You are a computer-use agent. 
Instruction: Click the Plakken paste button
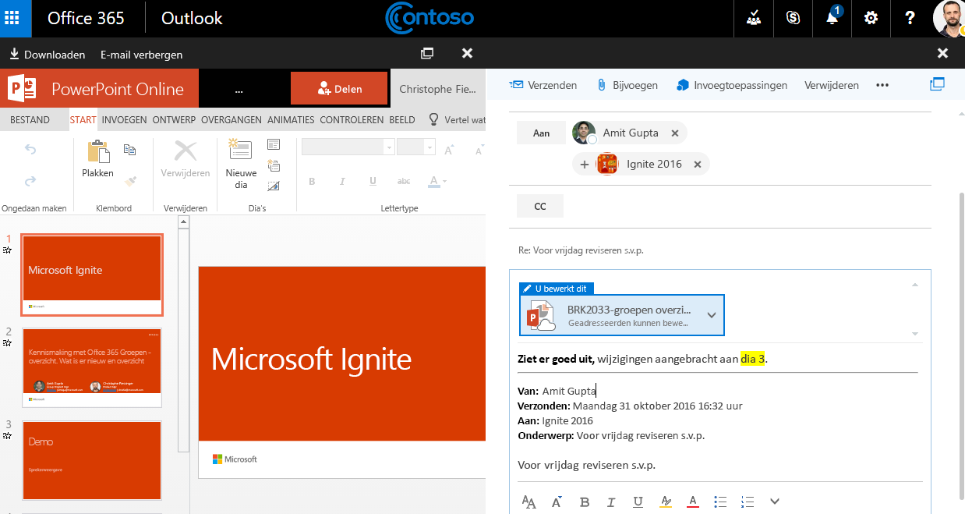tap(98, 159)
